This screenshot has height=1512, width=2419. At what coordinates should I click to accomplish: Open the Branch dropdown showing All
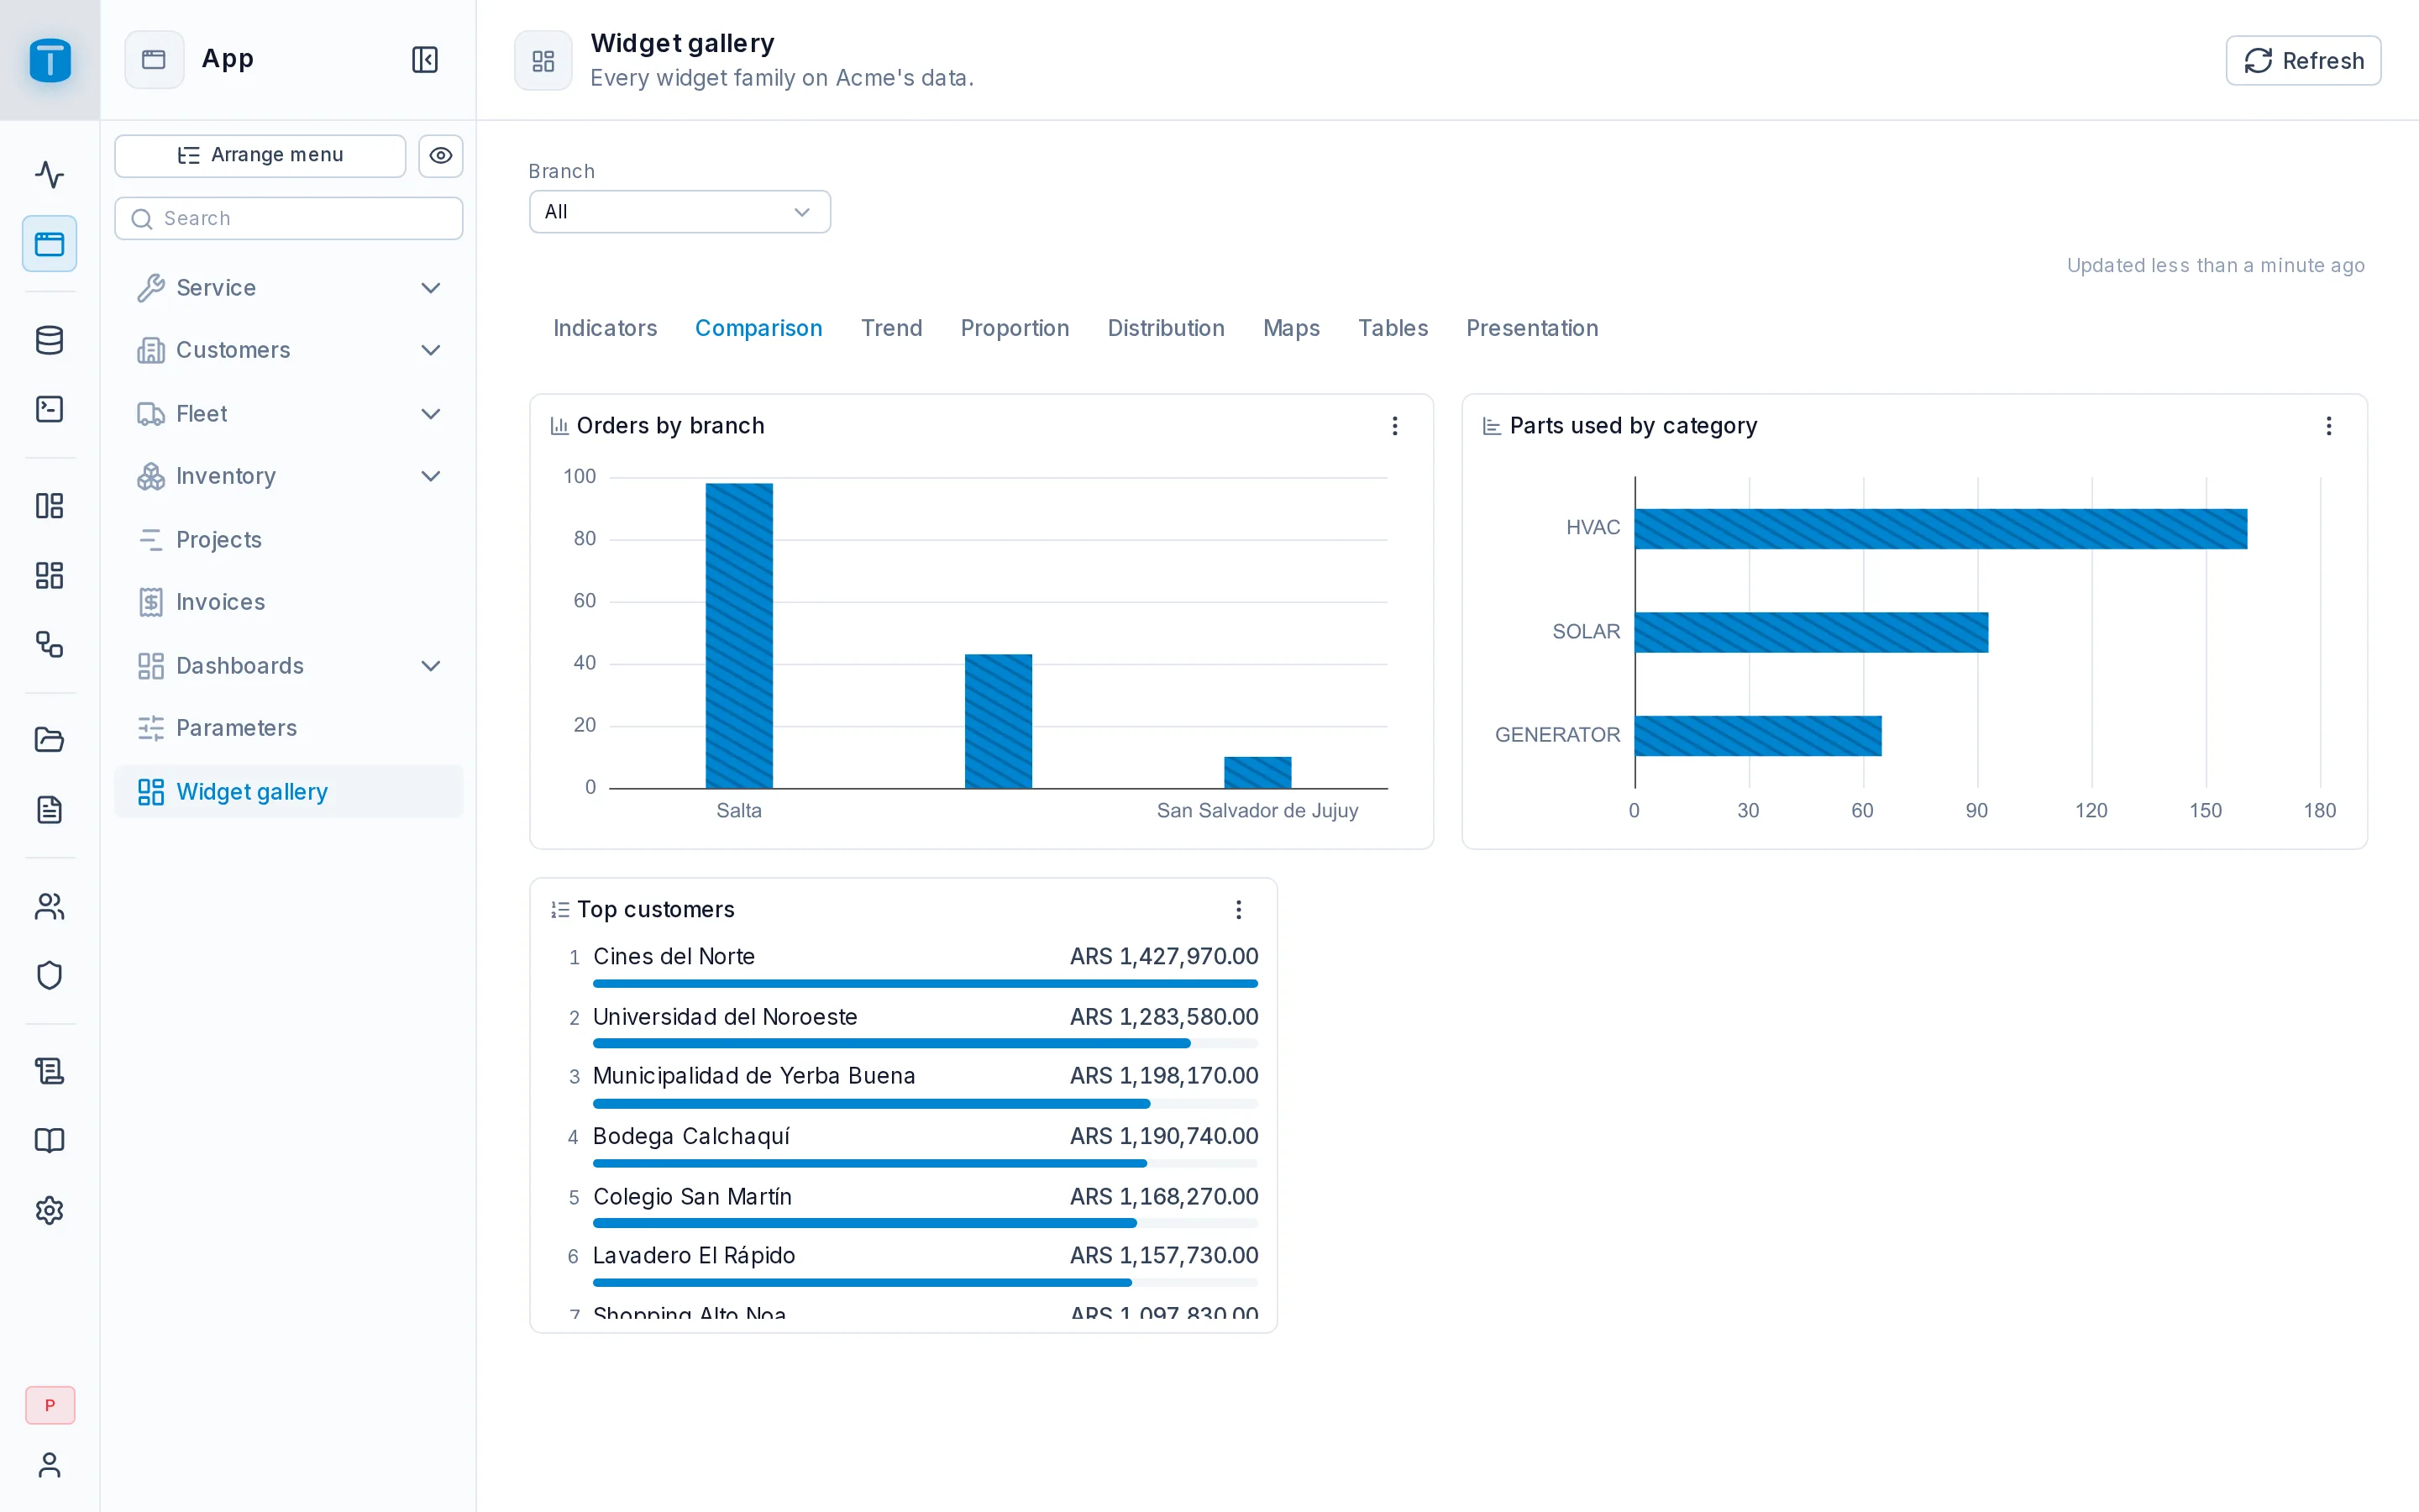click(680, 212)
